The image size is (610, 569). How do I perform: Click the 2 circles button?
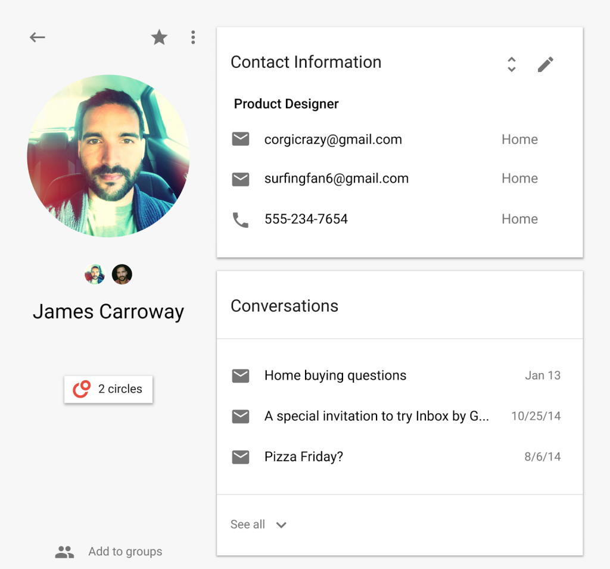[x=108, y=389]
